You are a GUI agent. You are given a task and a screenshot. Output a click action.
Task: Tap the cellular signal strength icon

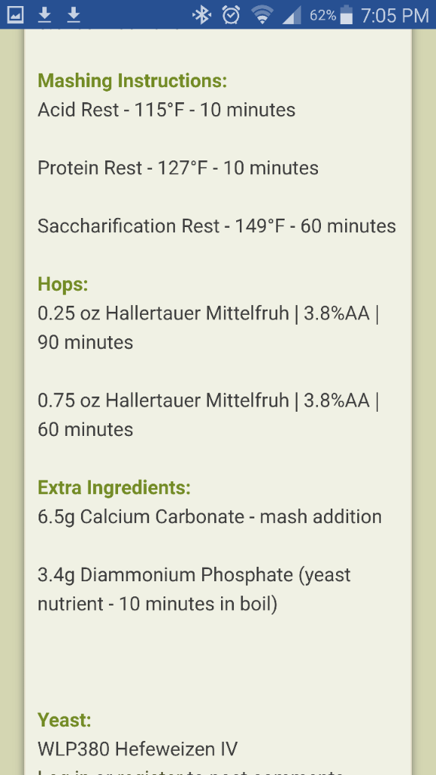point(291,15)
